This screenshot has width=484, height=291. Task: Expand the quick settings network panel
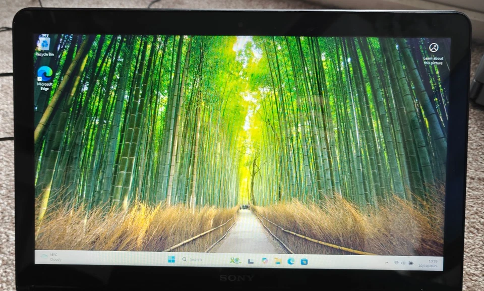396,263
